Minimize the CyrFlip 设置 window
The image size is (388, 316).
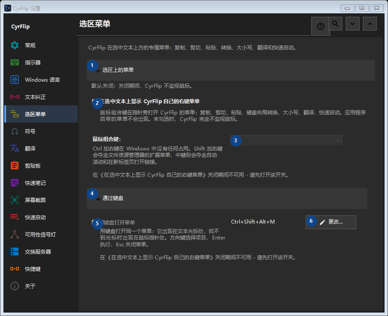(x=347, y=8)
